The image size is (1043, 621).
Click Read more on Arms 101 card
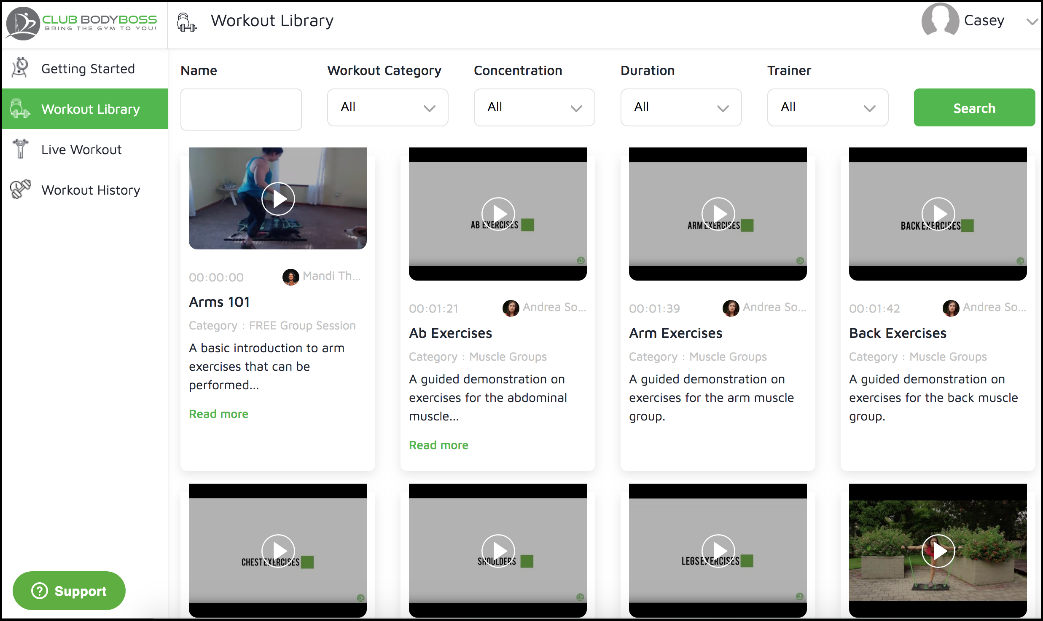coord(218,414)
